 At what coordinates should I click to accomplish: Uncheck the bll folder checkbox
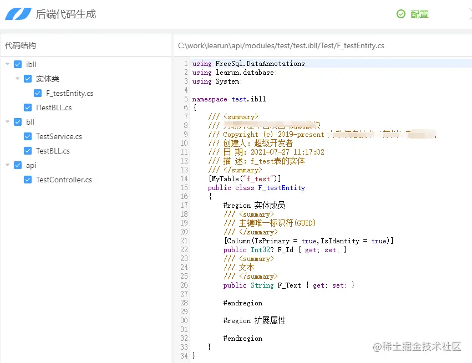tap(18, 122)
